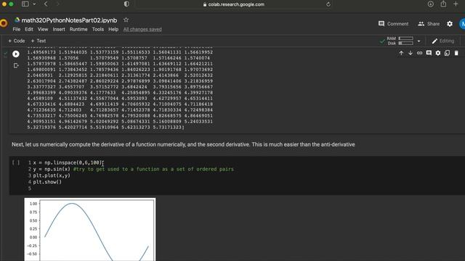Click the Safari address bar colab.research.google.com
The image size is (465, 261).
pos(234,4)
